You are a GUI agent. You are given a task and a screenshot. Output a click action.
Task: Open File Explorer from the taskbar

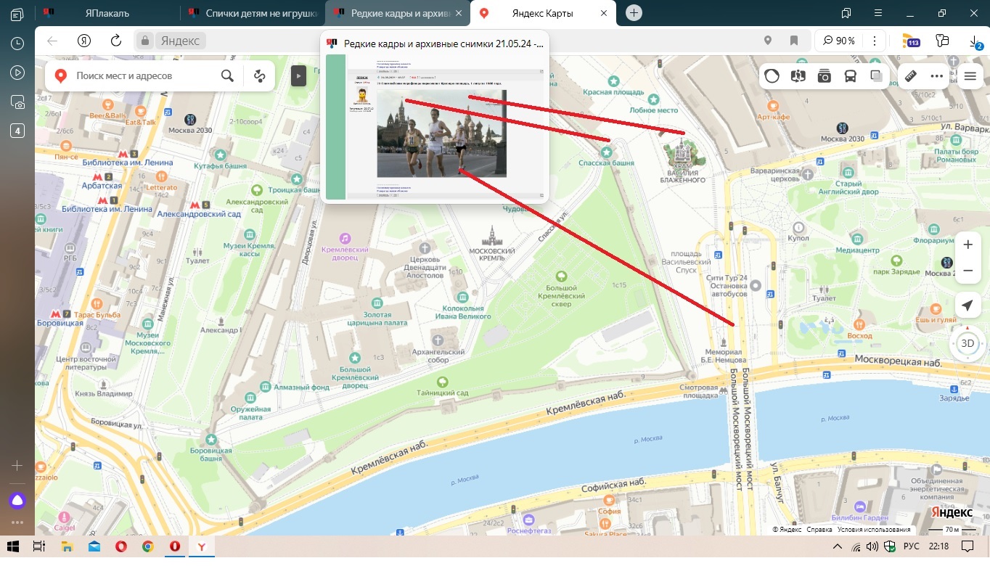tap(66, 546)
